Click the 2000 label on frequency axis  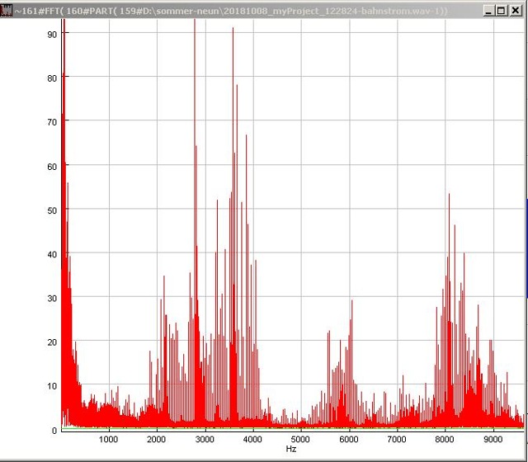[156, 440]
